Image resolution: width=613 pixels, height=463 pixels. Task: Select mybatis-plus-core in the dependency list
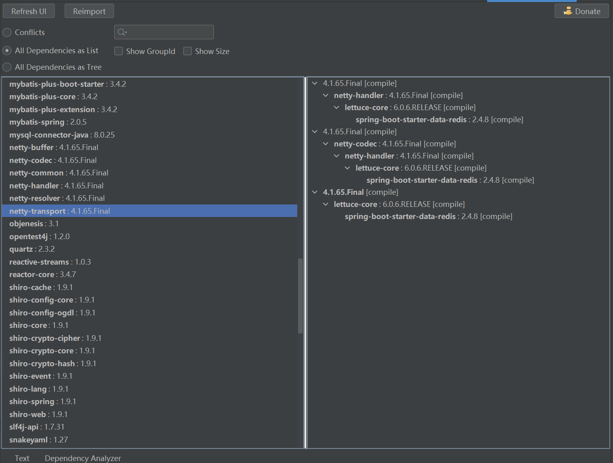pyautogui.click(x=150, y=97)
